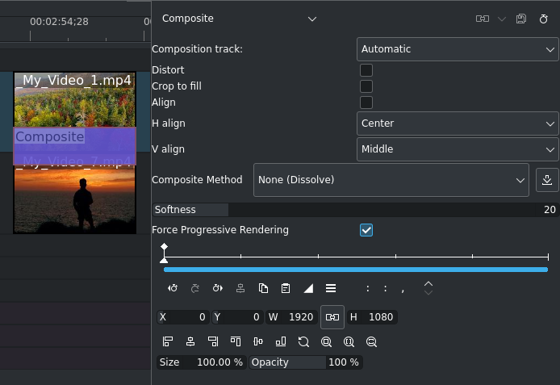Click the Size 100.00 % slider
The image size is (560, 385).
[x=202, y=362]
